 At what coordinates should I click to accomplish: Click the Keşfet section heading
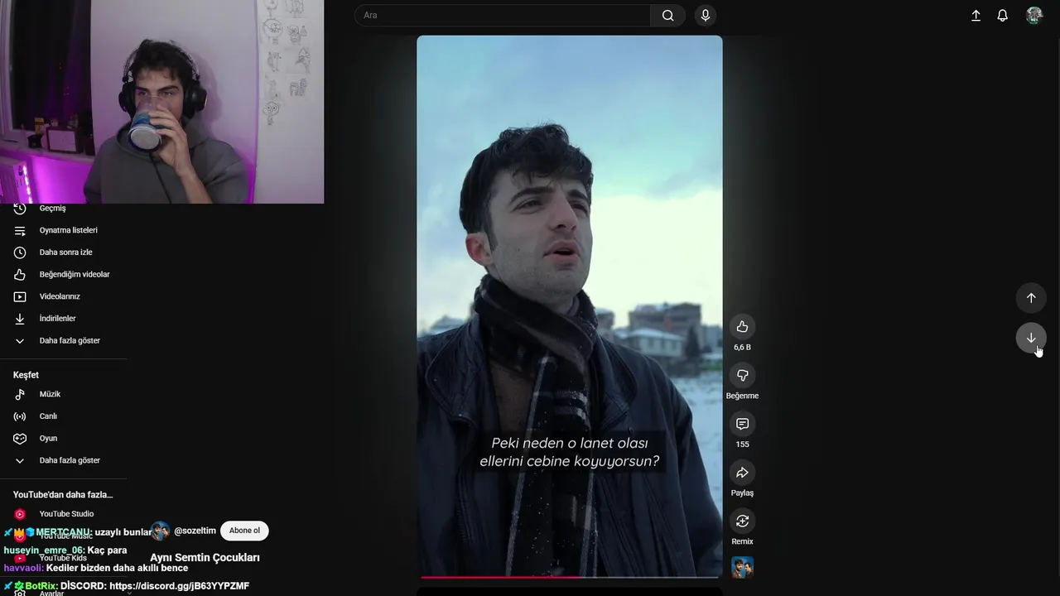tap(26, 375)
